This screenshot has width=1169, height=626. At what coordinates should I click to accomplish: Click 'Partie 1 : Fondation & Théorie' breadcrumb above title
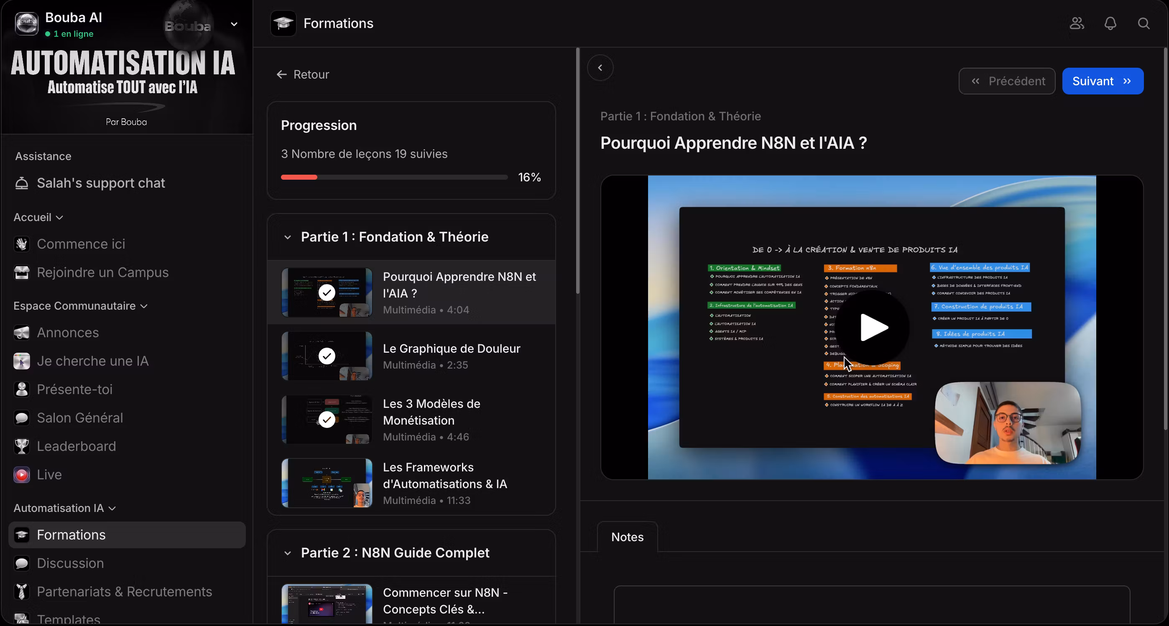click(x=680, y=117)
